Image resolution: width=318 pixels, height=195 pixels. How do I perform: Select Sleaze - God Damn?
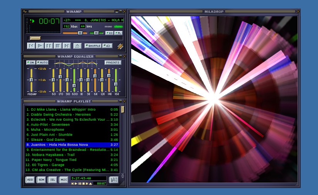(x=72, y=140)
